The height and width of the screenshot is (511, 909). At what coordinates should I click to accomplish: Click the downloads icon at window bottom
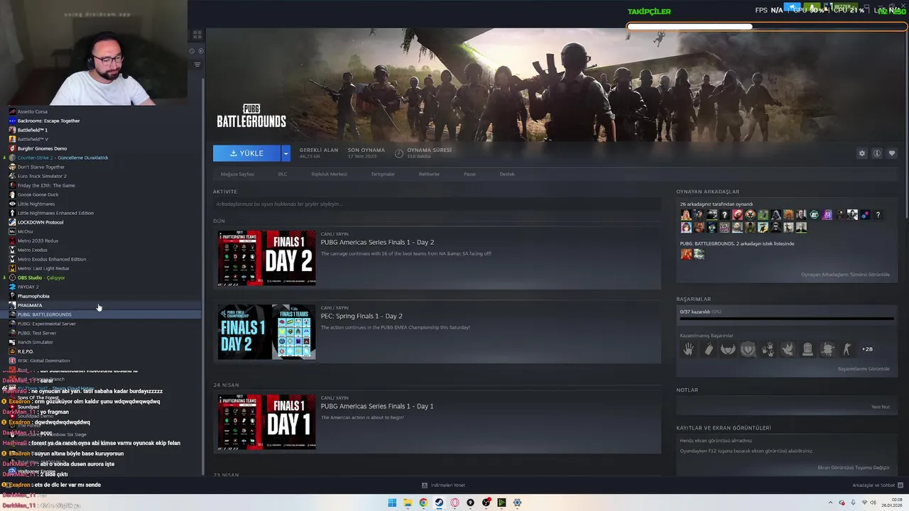coord(425,485)
